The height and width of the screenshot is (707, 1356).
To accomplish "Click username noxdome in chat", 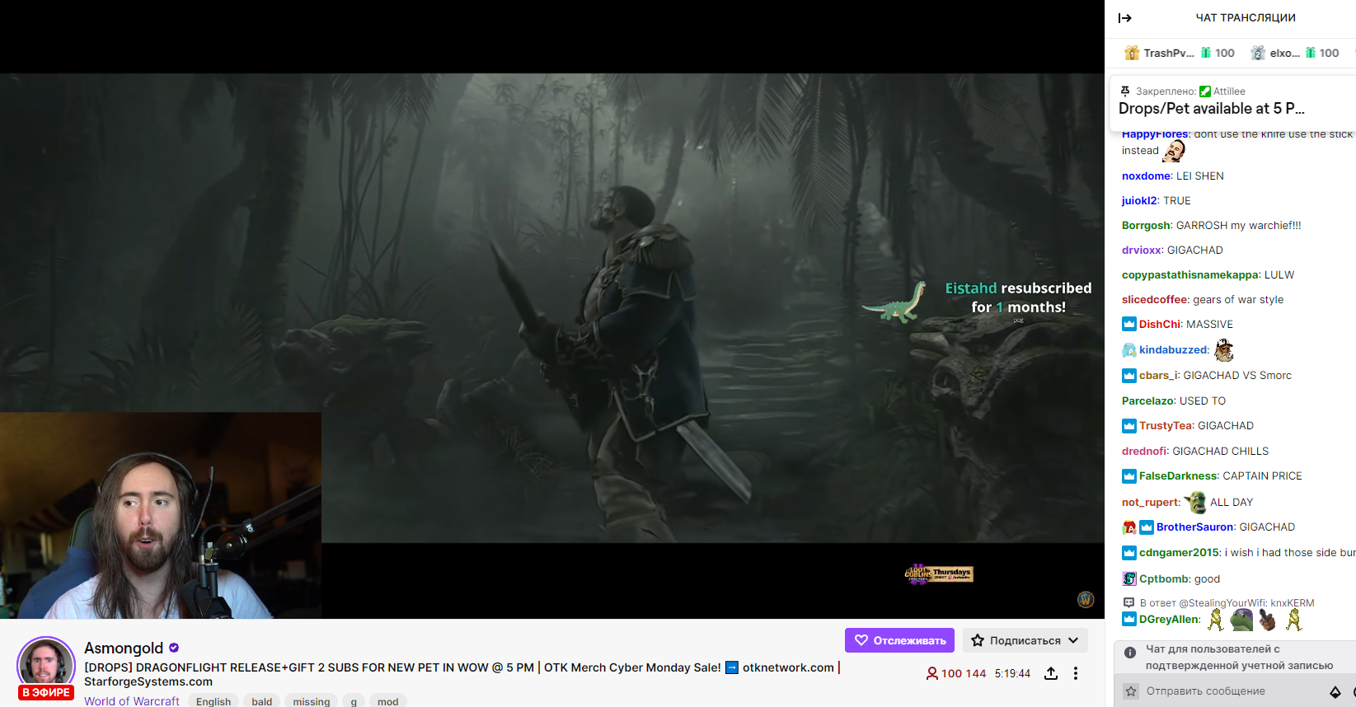I will click(1146, 176).
